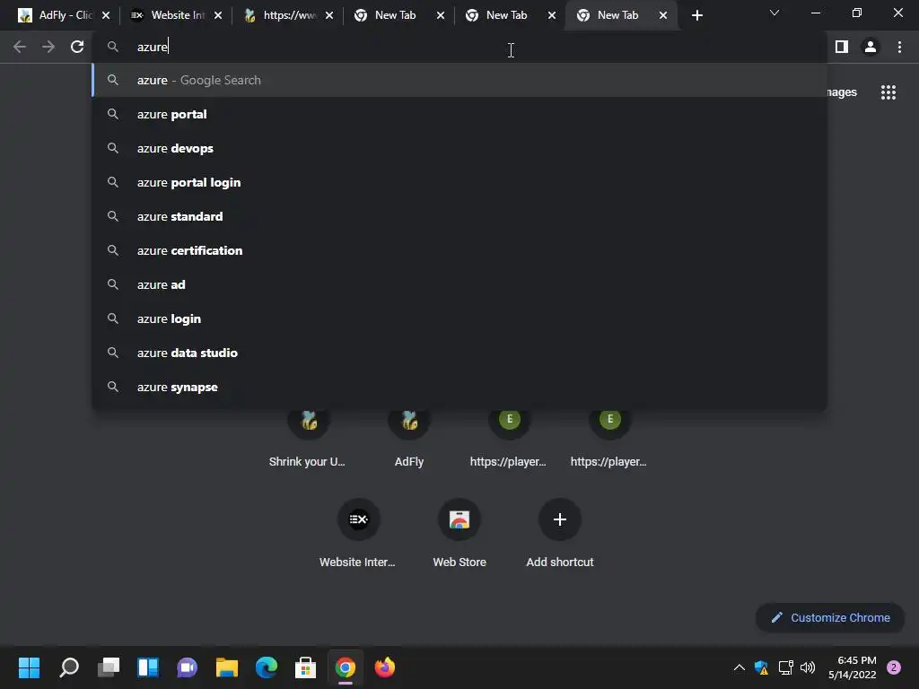Go forward using the forward arrow
The image size is (919, 689).
pos(48,47)
